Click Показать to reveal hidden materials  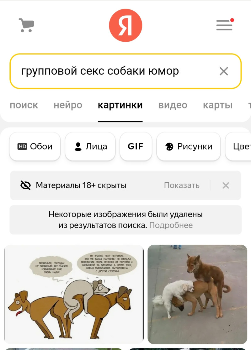[x=182, y=185]
